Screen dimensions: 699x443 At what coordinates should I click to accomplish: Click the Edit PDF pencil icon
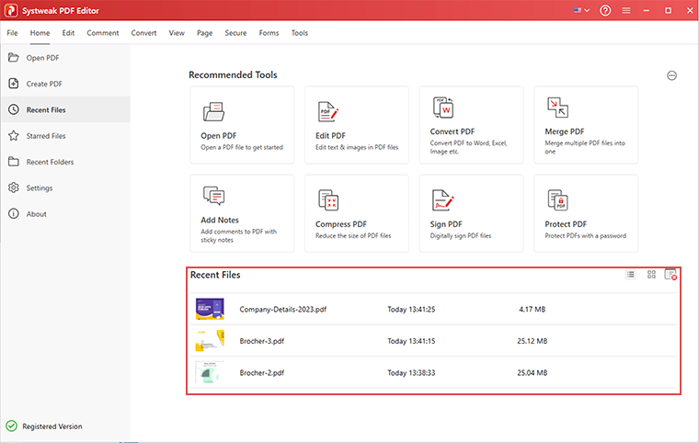click(x=328, y=112)
